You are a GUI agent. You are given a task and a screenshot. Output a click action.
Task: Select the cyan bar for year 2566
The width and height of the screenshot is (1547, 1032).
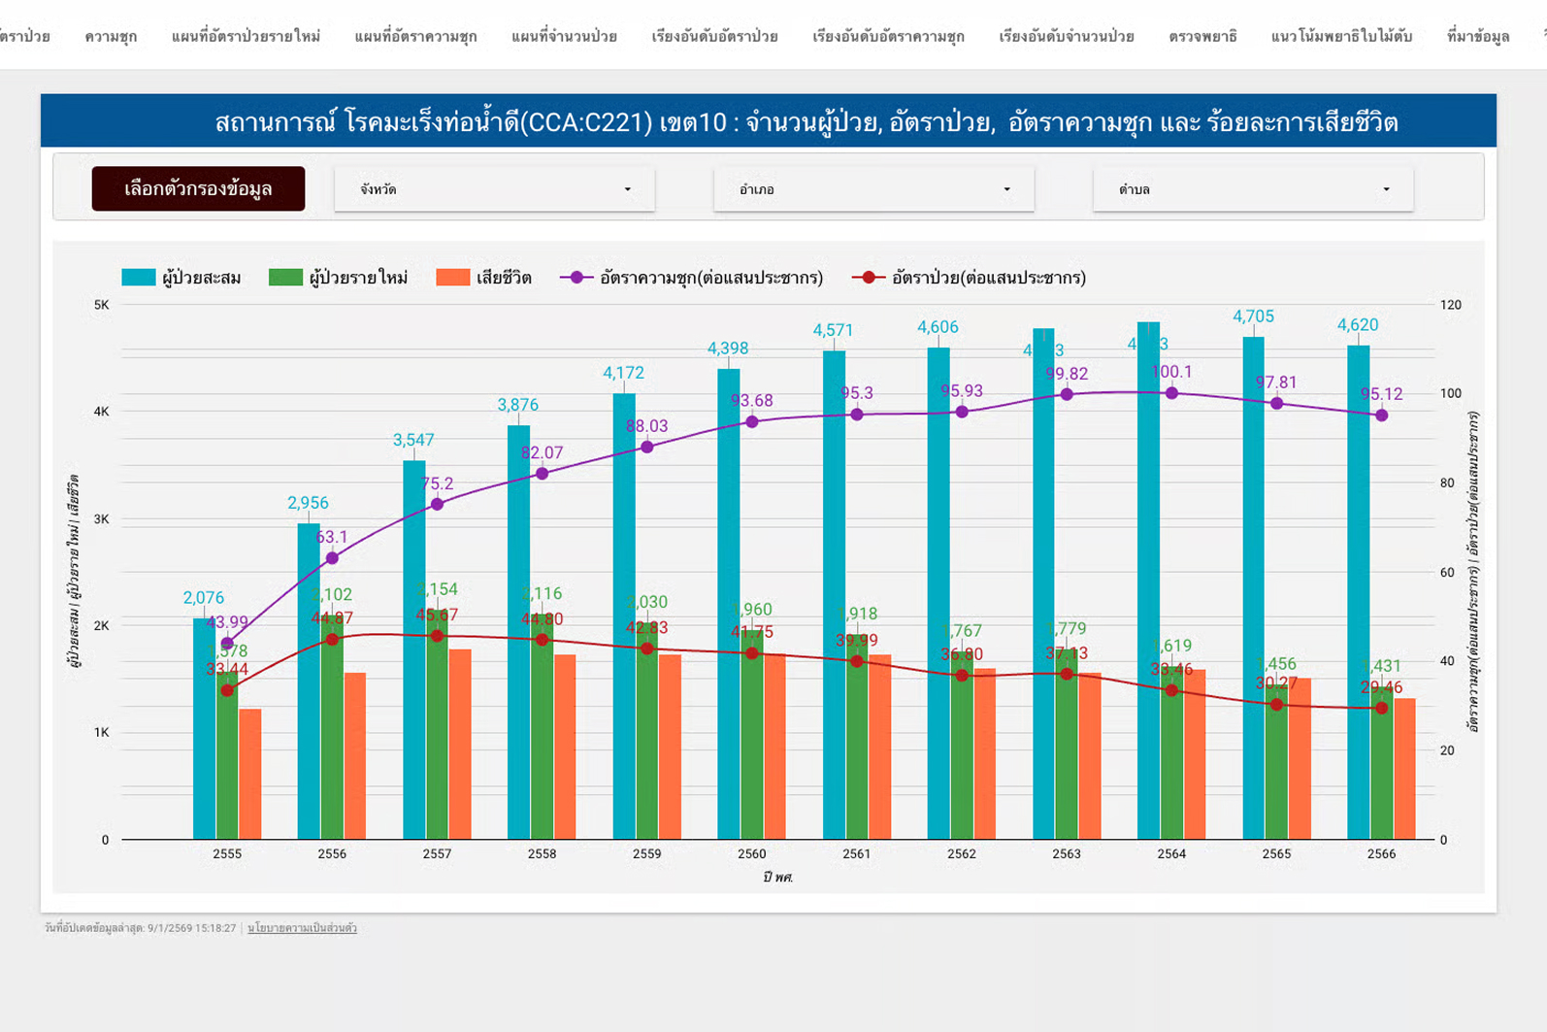coord(1358,592)
